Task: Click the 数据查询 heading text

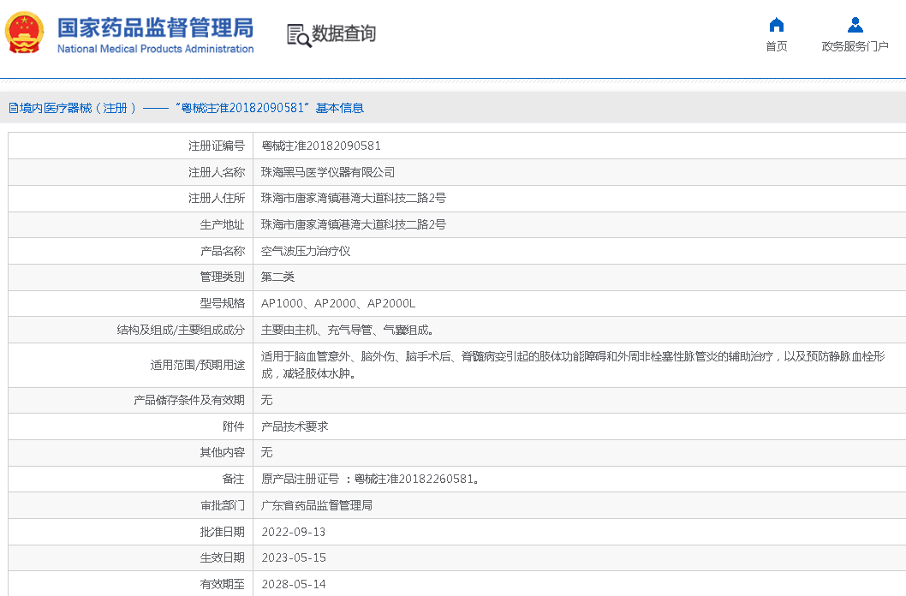Action: 343,34
